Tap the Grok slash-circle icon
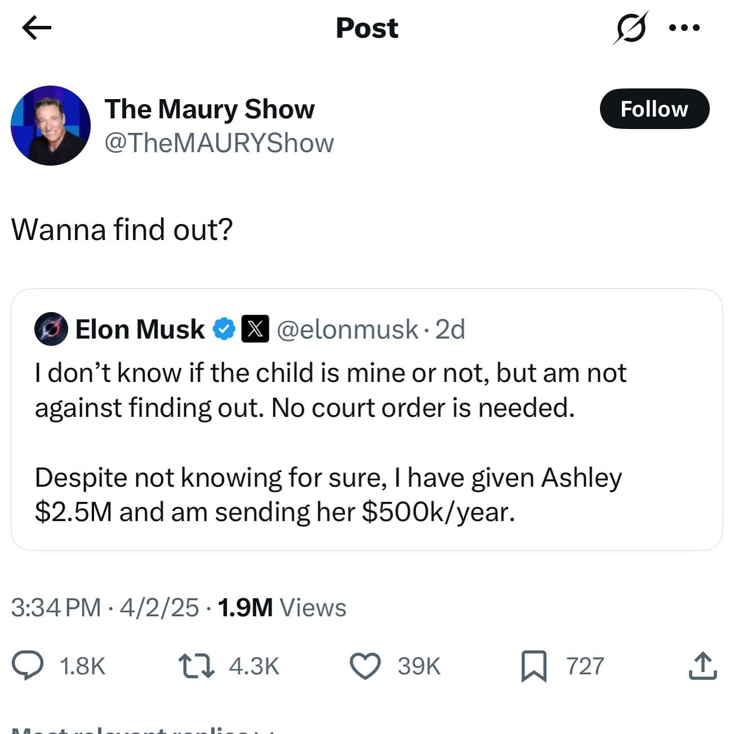The image size is (734, 734). pyautogui.click(x=630, y=28)
